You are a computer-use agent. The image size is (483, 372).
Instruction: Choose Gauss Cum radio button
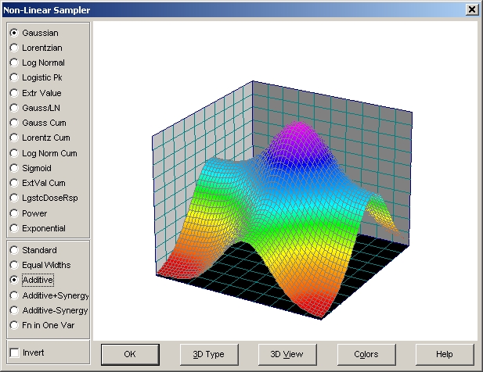coord(14,123)
